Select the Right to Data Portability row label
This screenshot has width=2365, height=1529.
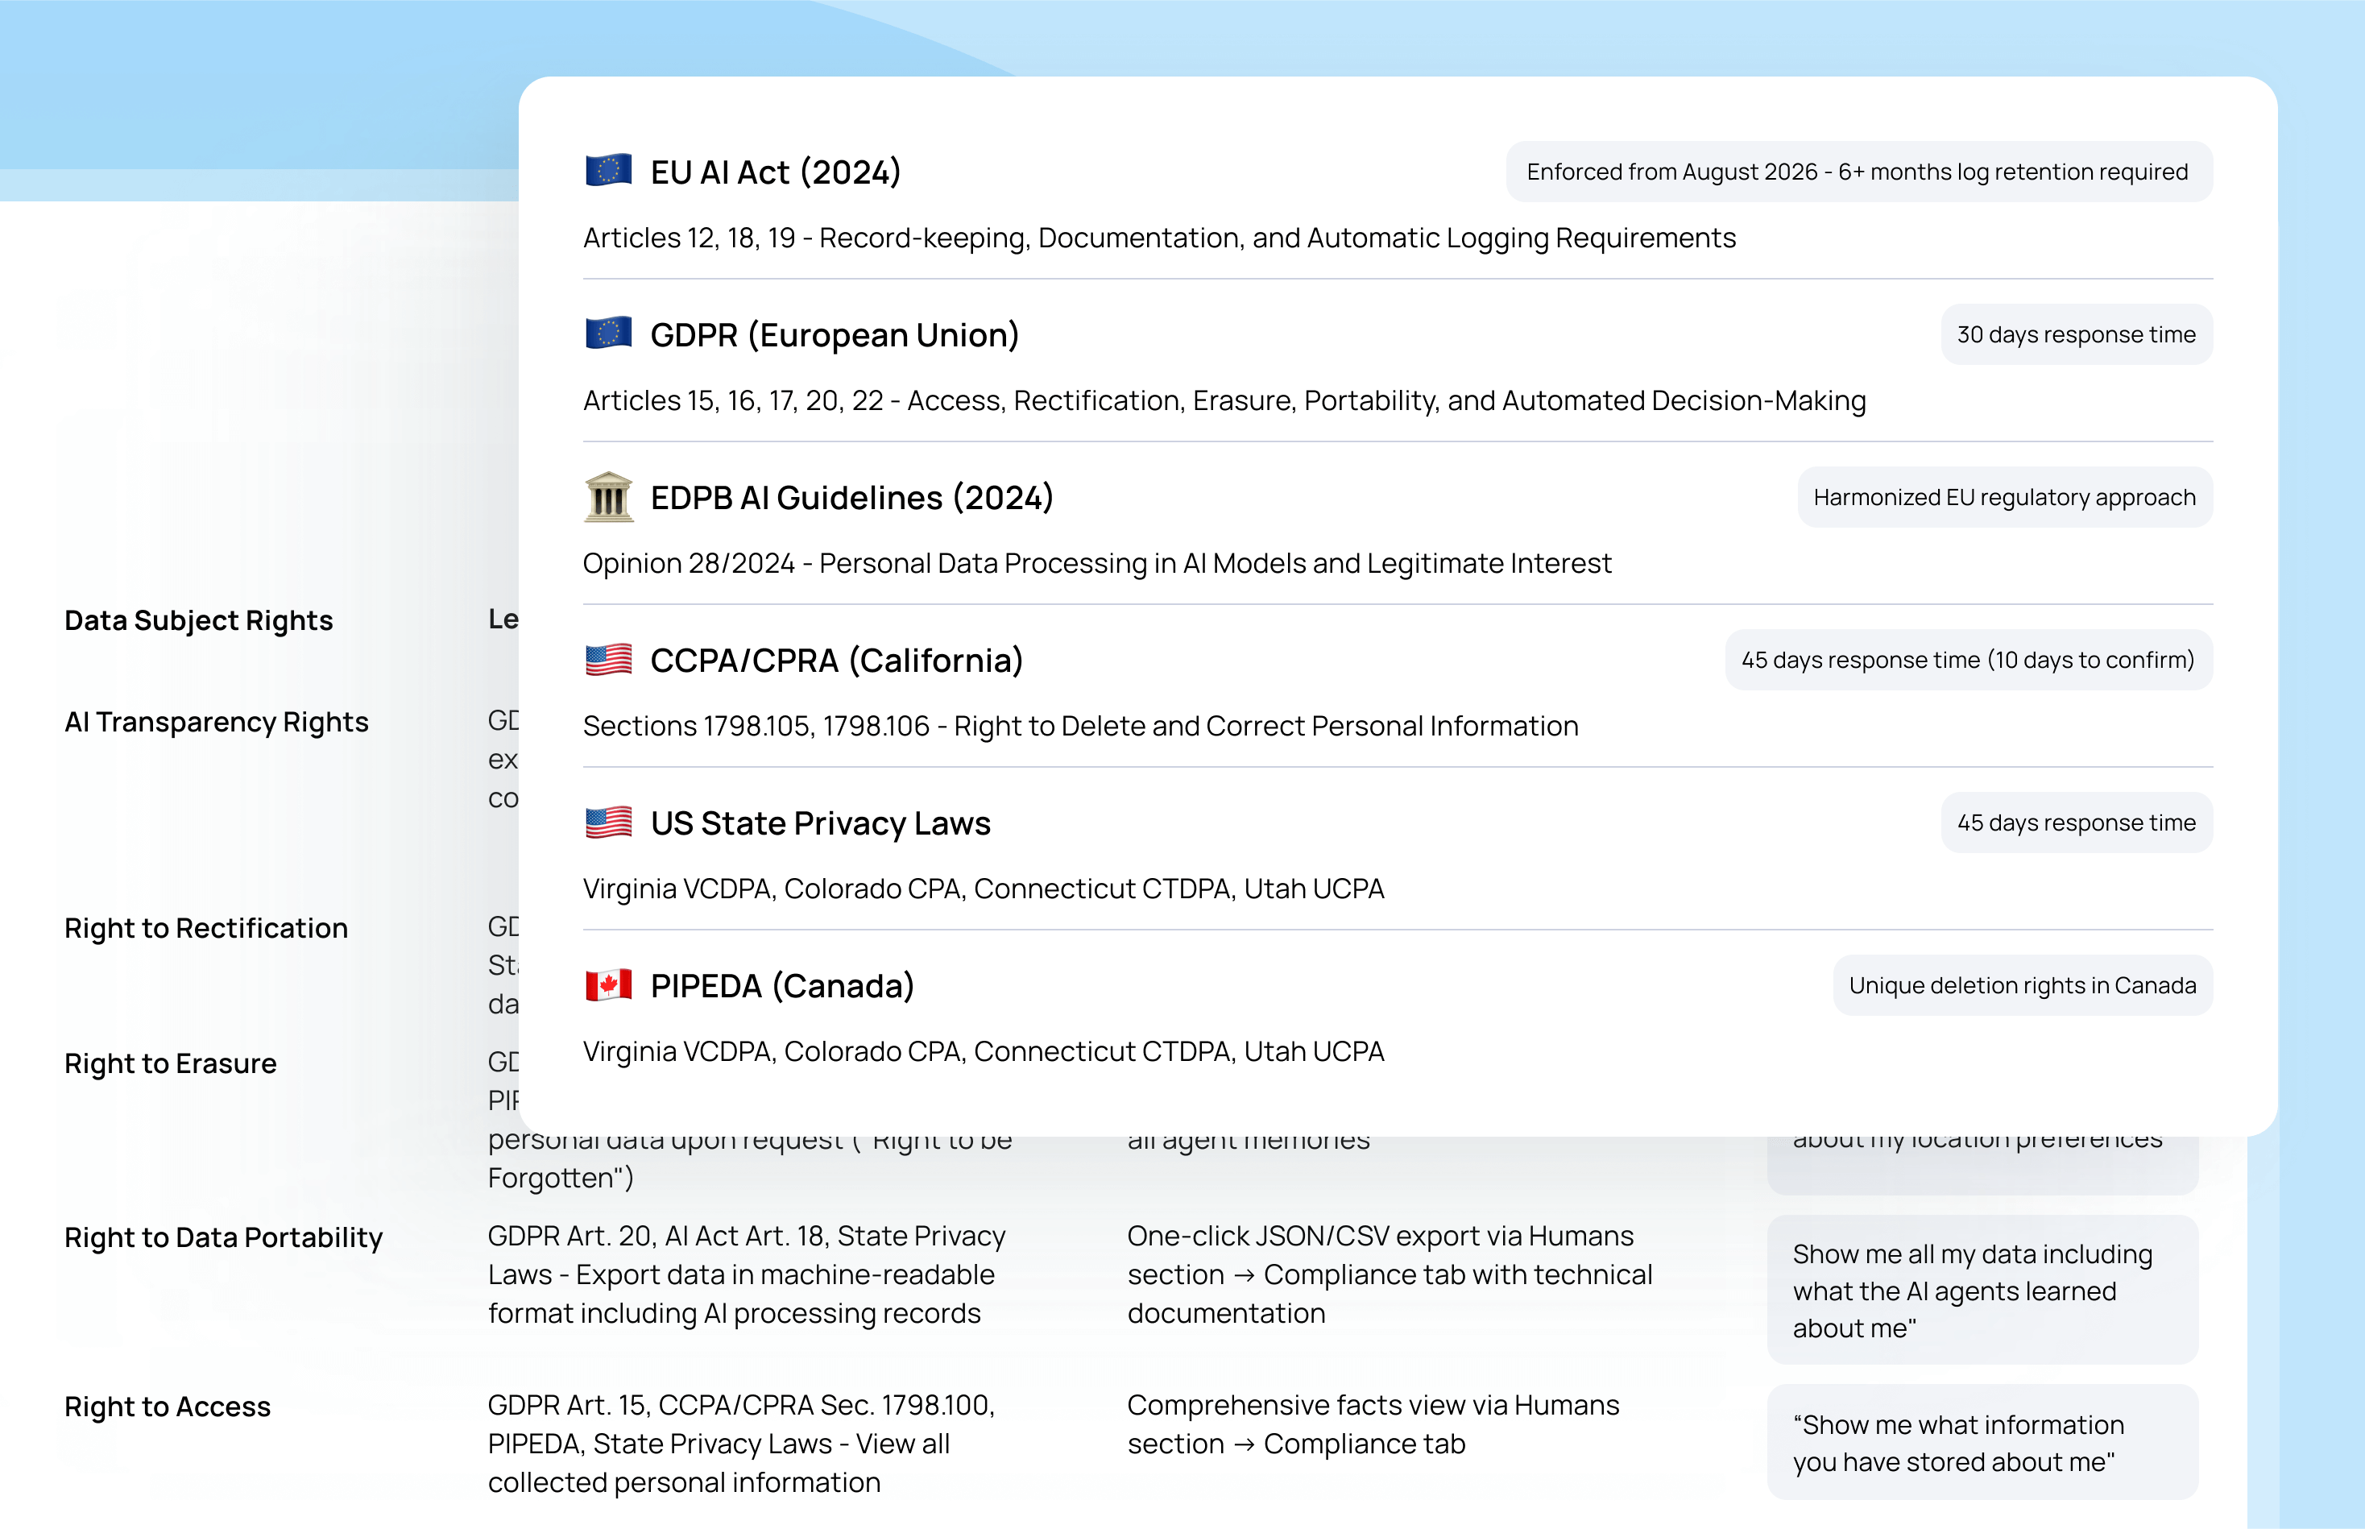(x=223, y=1237)
